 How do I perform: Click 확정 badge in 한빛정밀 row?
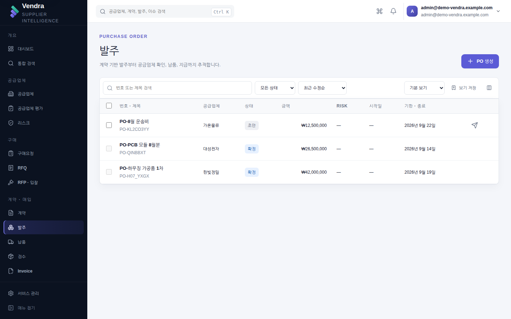[252, 172]
